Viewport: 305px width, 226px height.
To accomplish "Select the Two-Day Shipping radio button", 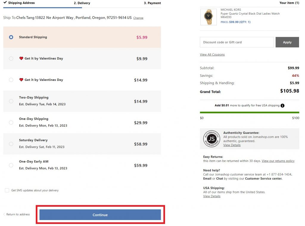I will point(11,101).
